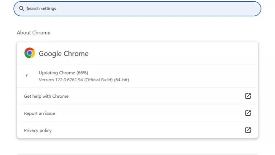
Task: Open Get help with Chrome
Action: point(137,96)
